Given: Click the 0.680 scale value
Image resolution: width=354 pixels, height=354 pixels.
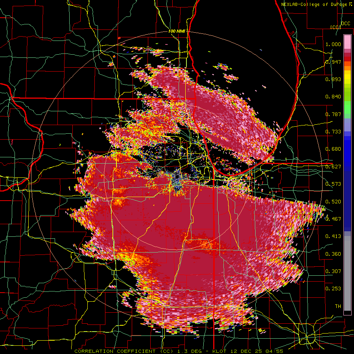Looking at the screenshot, I should pos(333,149).
